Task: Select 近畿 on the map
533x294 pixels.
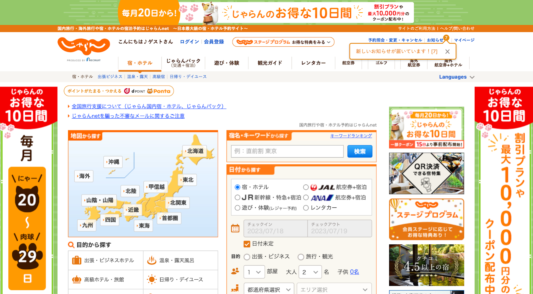Action: pyautogui.click(x=133, y=210)
